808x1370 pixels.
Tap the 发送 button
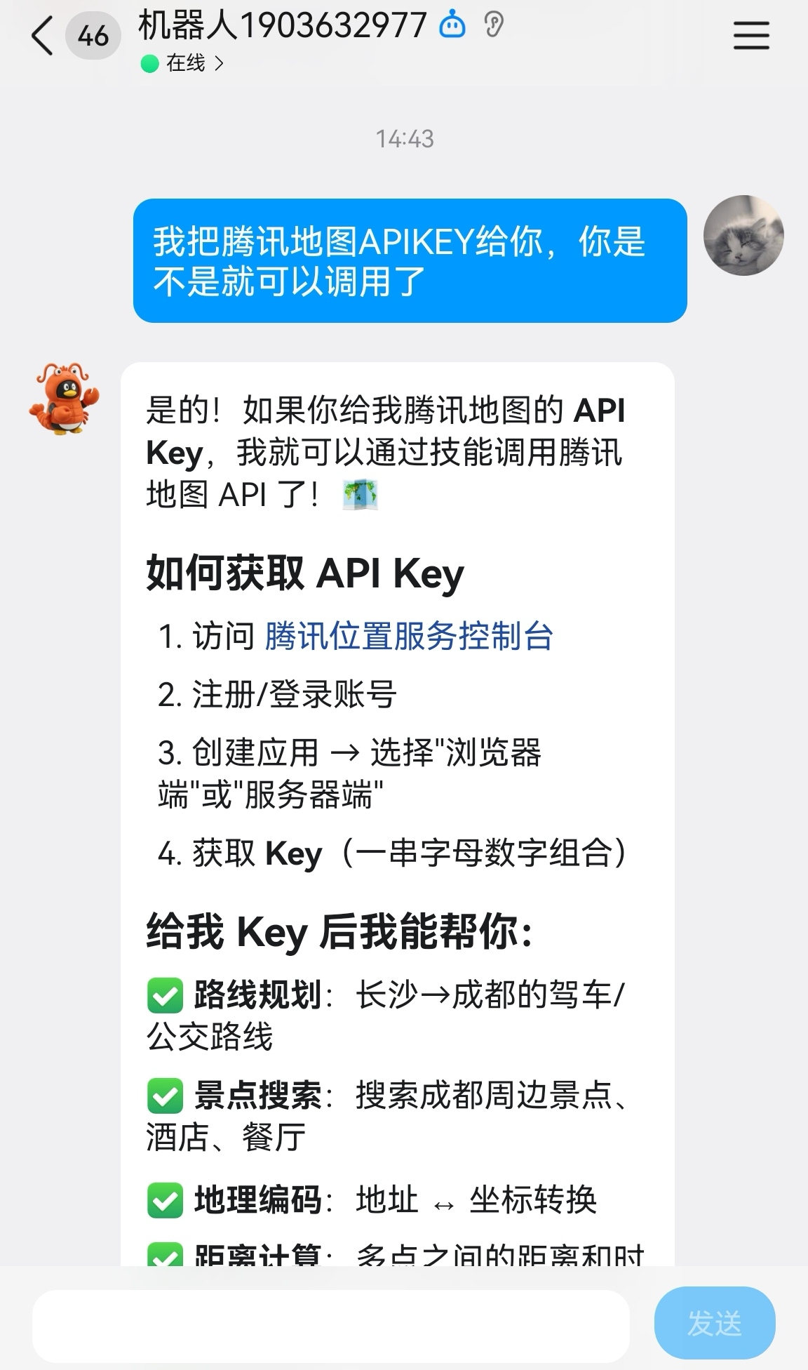coord(715,1323)
